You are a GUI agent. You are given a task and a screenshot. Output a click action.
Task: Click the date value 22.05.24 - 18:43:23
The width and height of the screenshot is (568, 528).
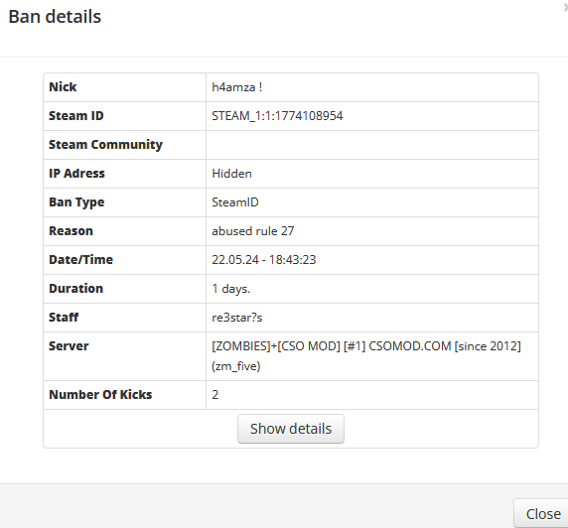[264, 260]
